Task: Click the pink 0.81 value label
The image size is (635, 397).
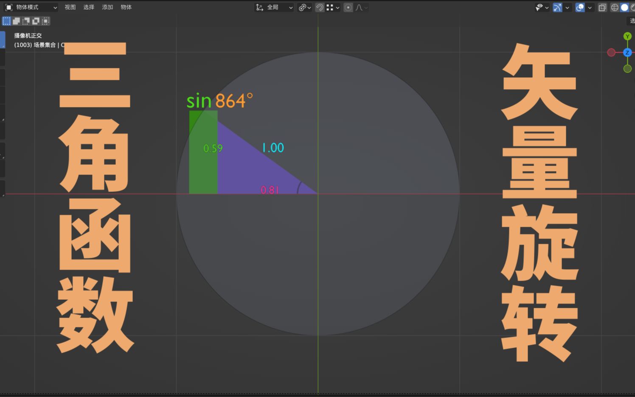Action: (270, 190)
